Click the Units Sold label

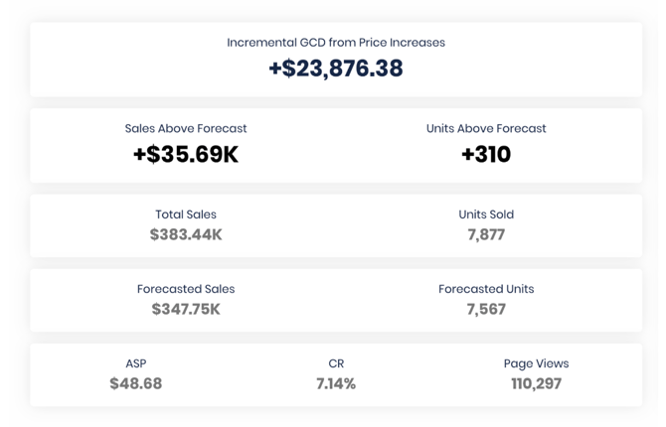pos(486,214)
